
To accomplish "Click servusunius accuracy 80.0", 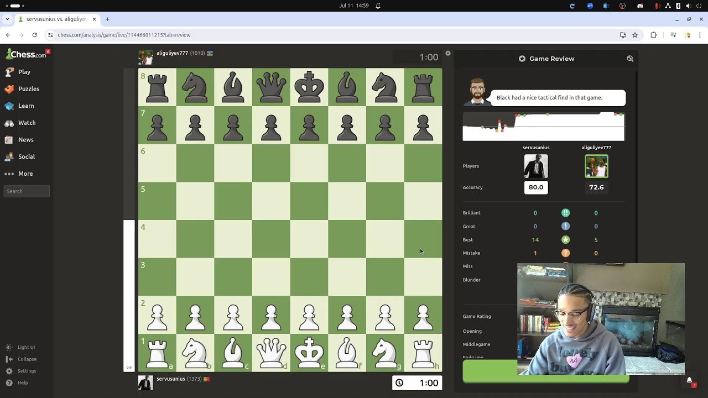I will [536, 187].
